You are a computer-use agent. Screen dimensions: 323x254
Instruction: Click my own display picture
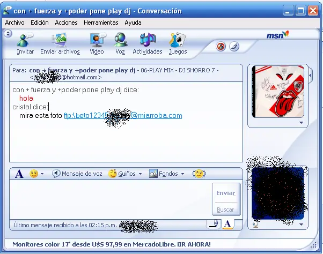point(278,193)
